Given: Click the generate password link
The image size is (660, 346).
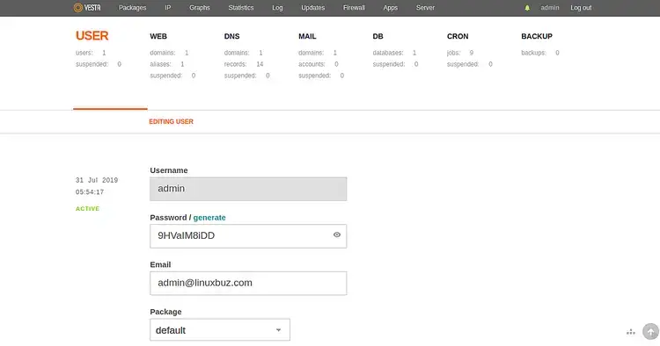Looking at the screenshot, I should point(209,218).
